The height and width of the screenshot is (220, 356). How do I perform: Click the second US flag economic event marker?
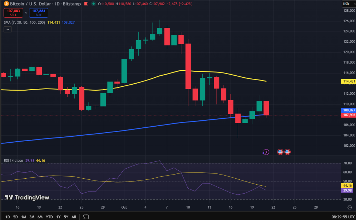click(288, 152)
